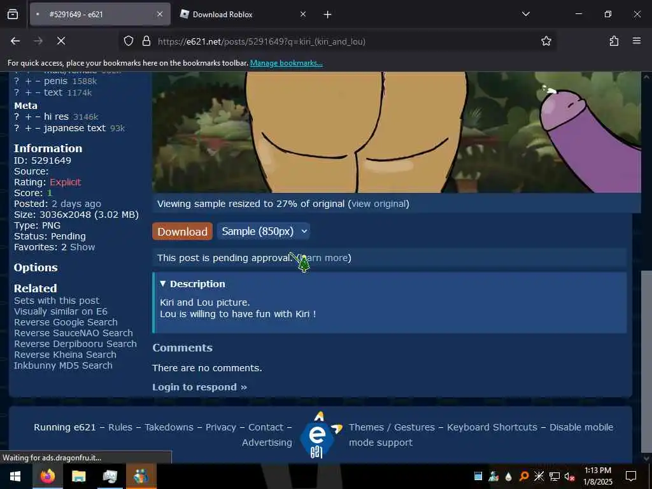
Task: Run Reverse SauceNAO Search
Action: (74, 333)
